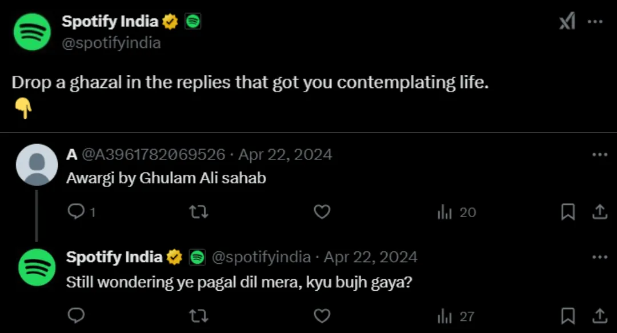
Task: Reply to the Awargi by Ghulam Ali comment
Action: [77, 212]
